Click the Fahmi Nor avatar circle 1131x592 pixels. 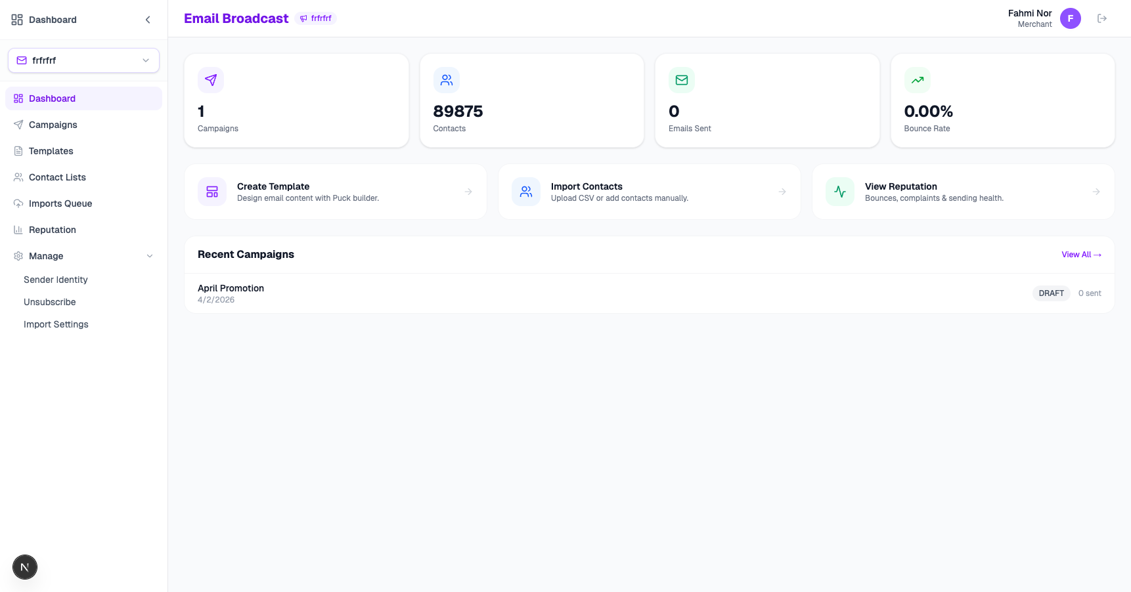click(x=1071, y=18)
